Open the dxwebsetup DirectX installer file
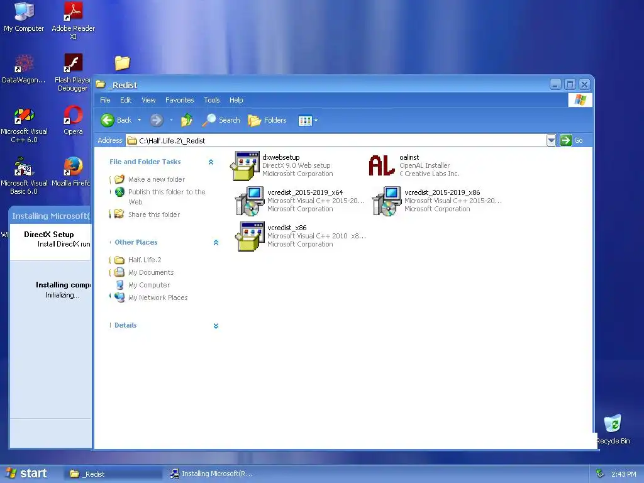This screenshot has height=483, width=644. tap(245, 166)
